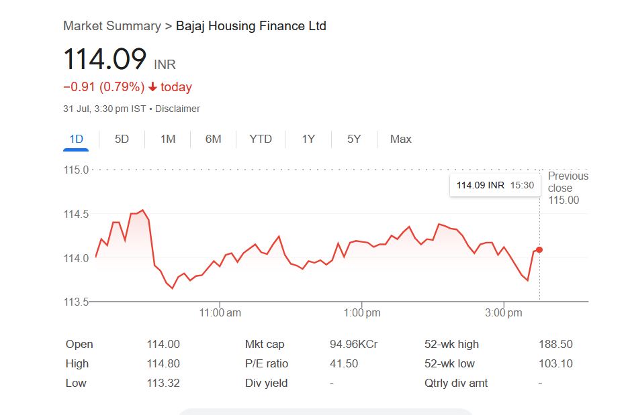This screenshot has width=628, height=415.
Task: Select the 1D time range tab
Action: tap(76, 139)
